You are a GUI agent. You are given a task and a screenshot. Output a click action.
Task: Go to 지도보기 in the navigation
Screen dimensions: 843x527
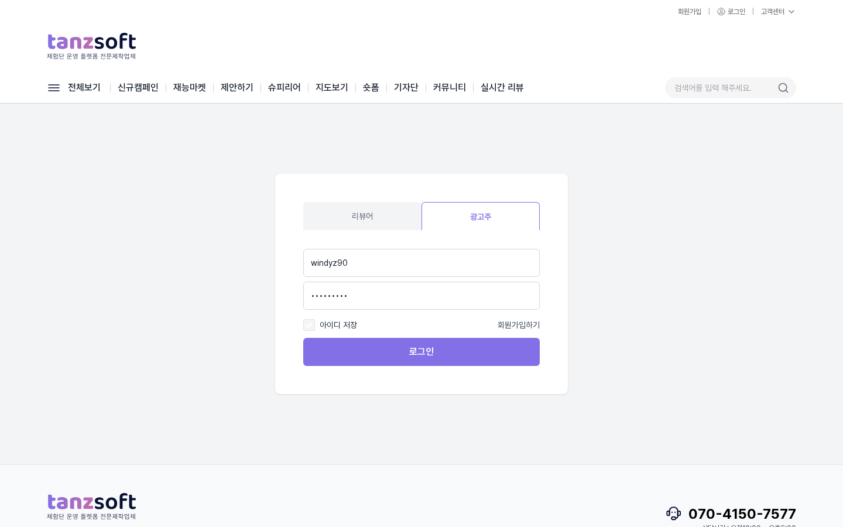click(x=332, y=87)
